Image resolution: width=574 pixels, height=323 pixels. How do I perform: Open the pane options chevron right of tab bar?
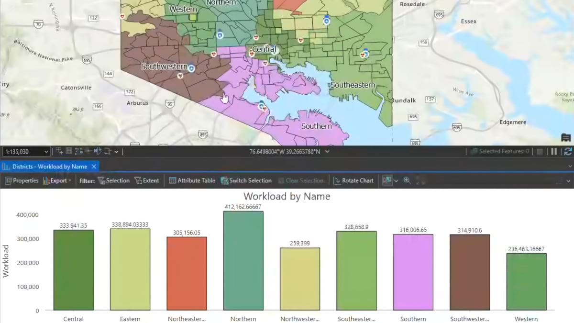click(569, 167)
